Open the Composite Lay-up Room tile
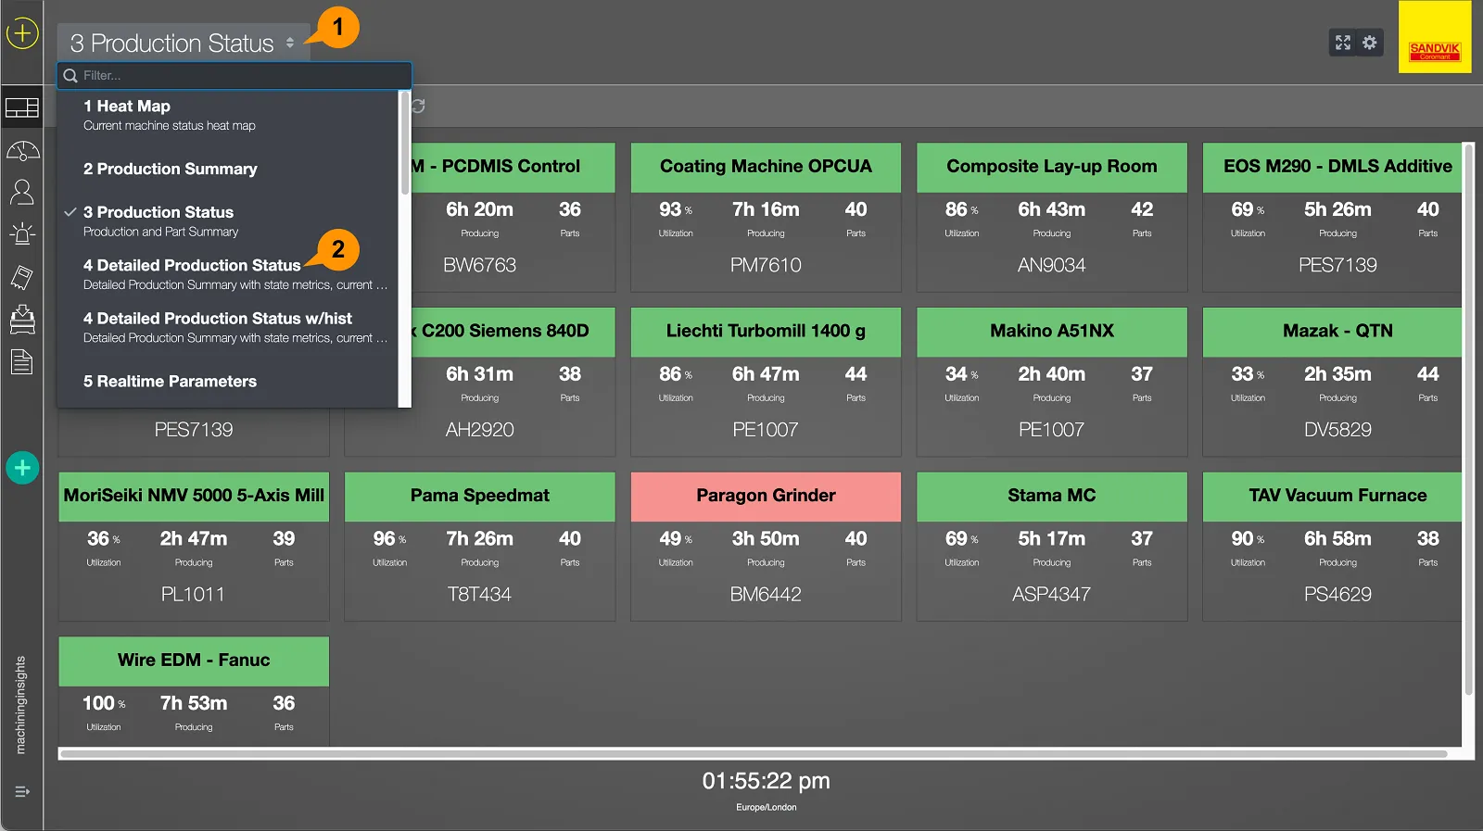The width and height of the screenshot is (1483, 831). pos(1052,217)
